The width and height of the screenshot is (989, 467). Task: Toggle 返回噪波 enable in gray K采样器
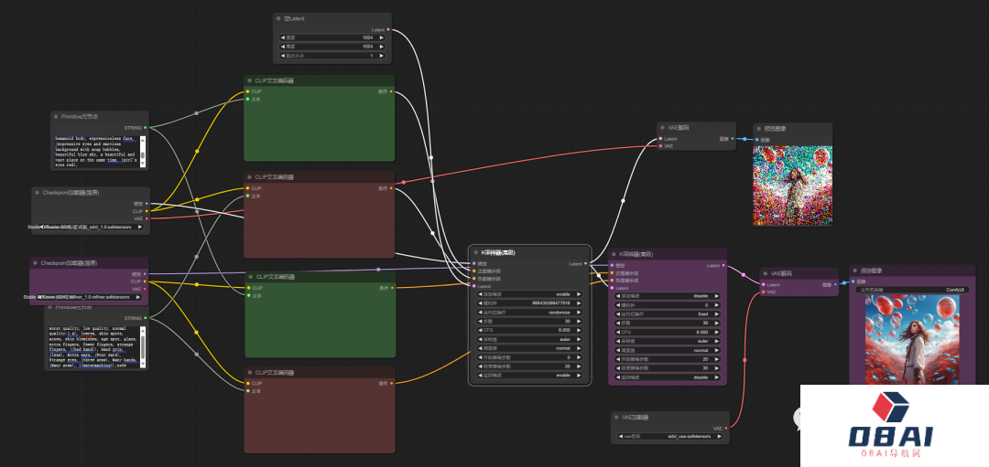529,375
